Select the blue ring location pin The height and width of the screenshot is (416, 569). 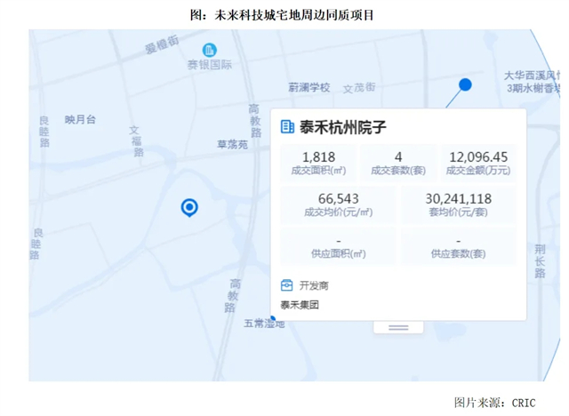[x=189, y=208]
